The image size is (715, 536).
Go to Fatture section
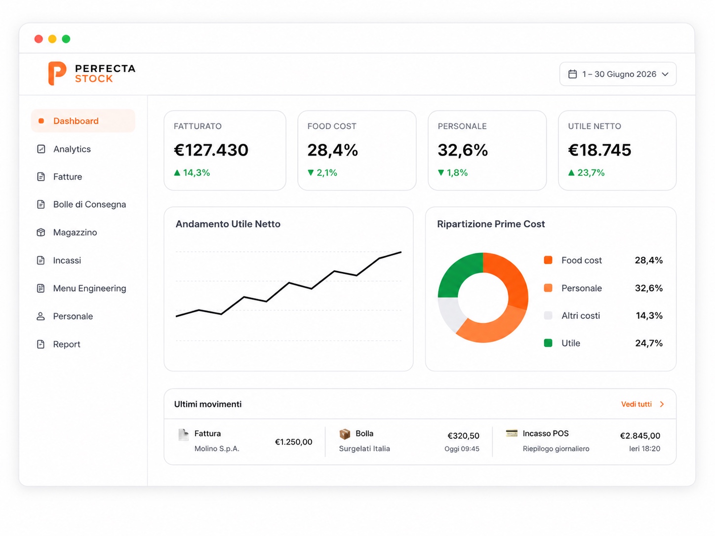(83, 177)
